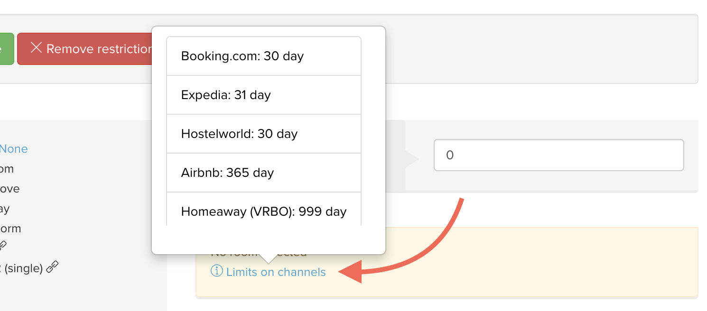The image size is (707, 311).
Task: Click the partially hidden chain link icon above (single)
Action: pos(2,246)
